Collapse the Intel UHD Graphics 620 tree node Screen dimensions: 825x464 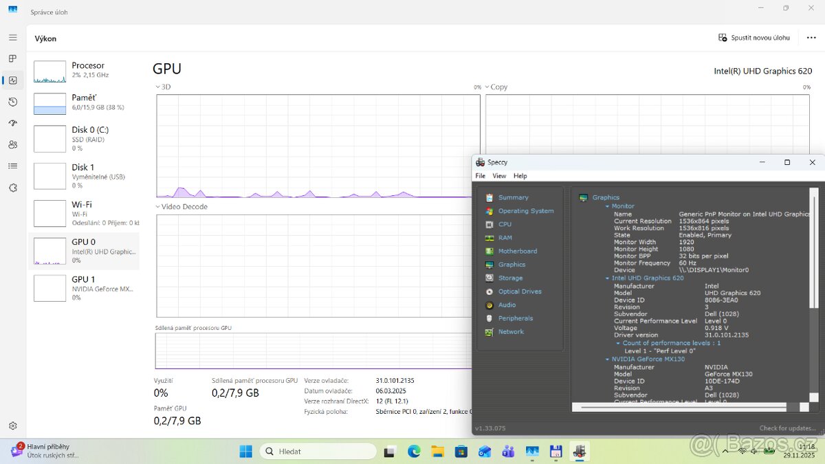coord(607,278)
